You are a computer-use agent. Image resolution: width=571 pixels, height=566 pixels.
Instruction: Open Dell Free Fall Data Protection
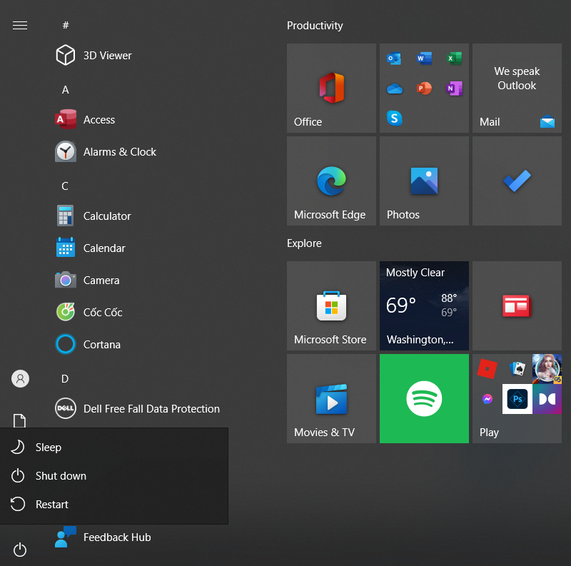click(138, 409)
